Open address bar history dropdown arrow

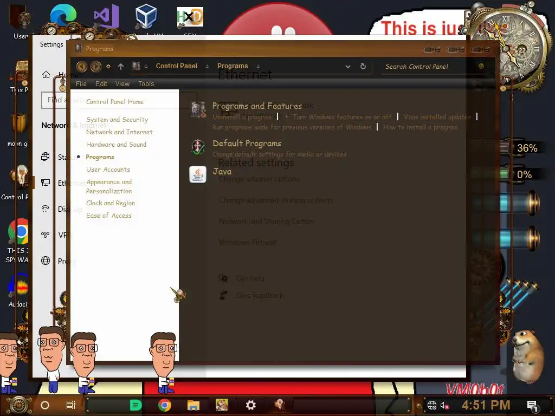(348, 67)
